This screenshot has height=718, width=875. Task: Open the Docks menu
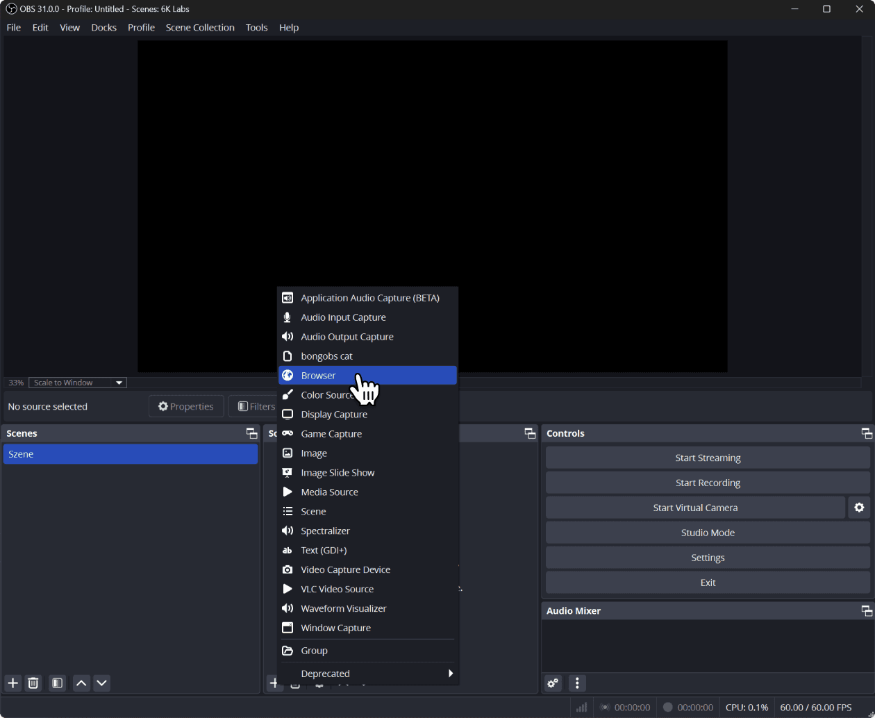coord(103,28)
